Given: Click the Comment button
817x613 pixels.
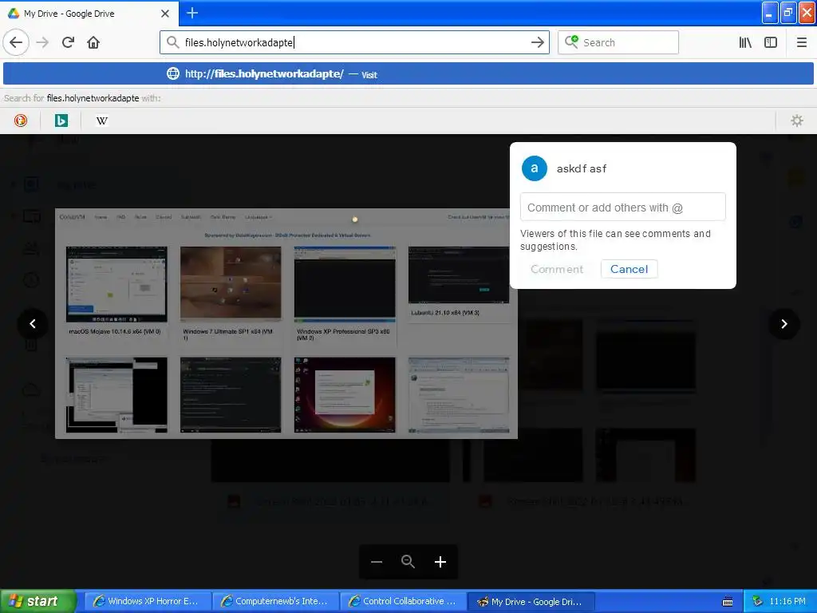Looking at the screenshot, I should 556,269.
